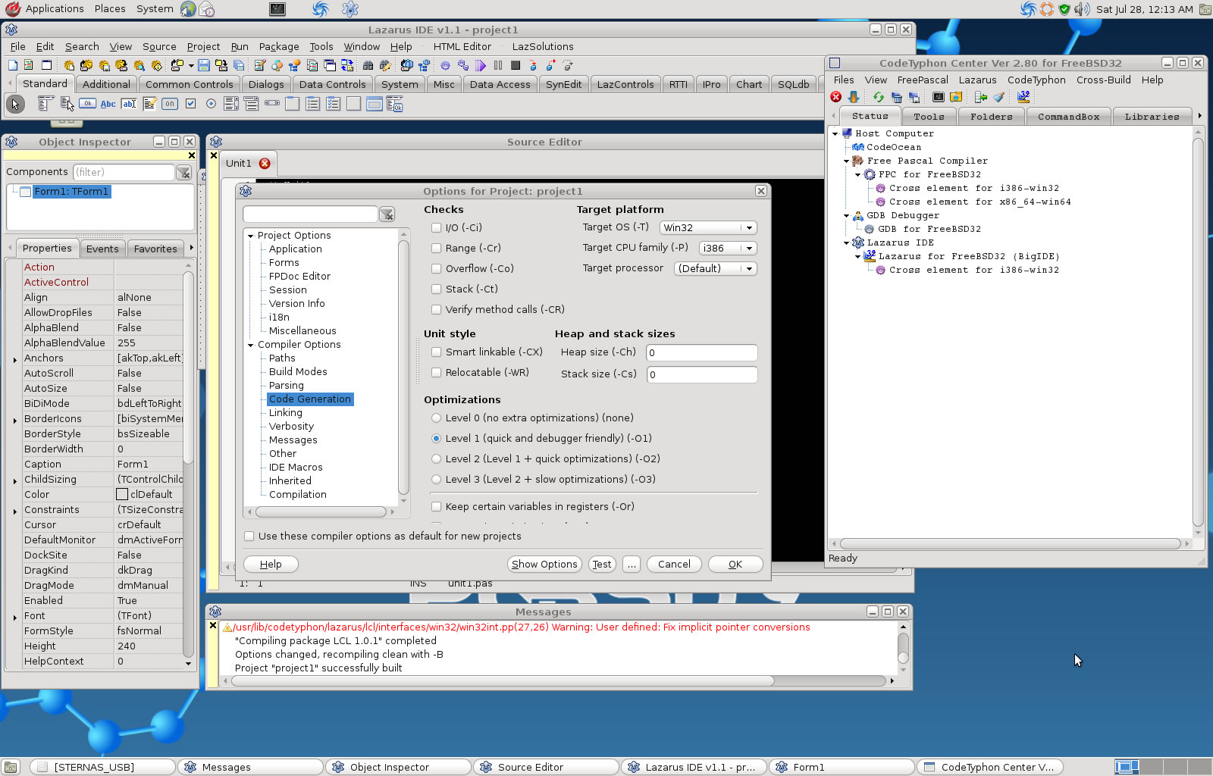Collapse the GDB Debugger tree node
The height and width of the screenshot is (776, 1213).
pos(847,215)
